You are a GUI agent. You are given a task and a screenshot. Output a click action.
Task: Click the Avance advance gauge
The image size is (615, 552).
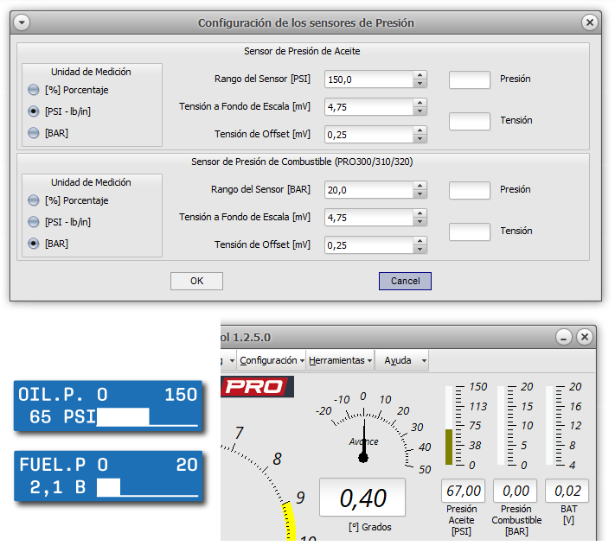(373, 431)
